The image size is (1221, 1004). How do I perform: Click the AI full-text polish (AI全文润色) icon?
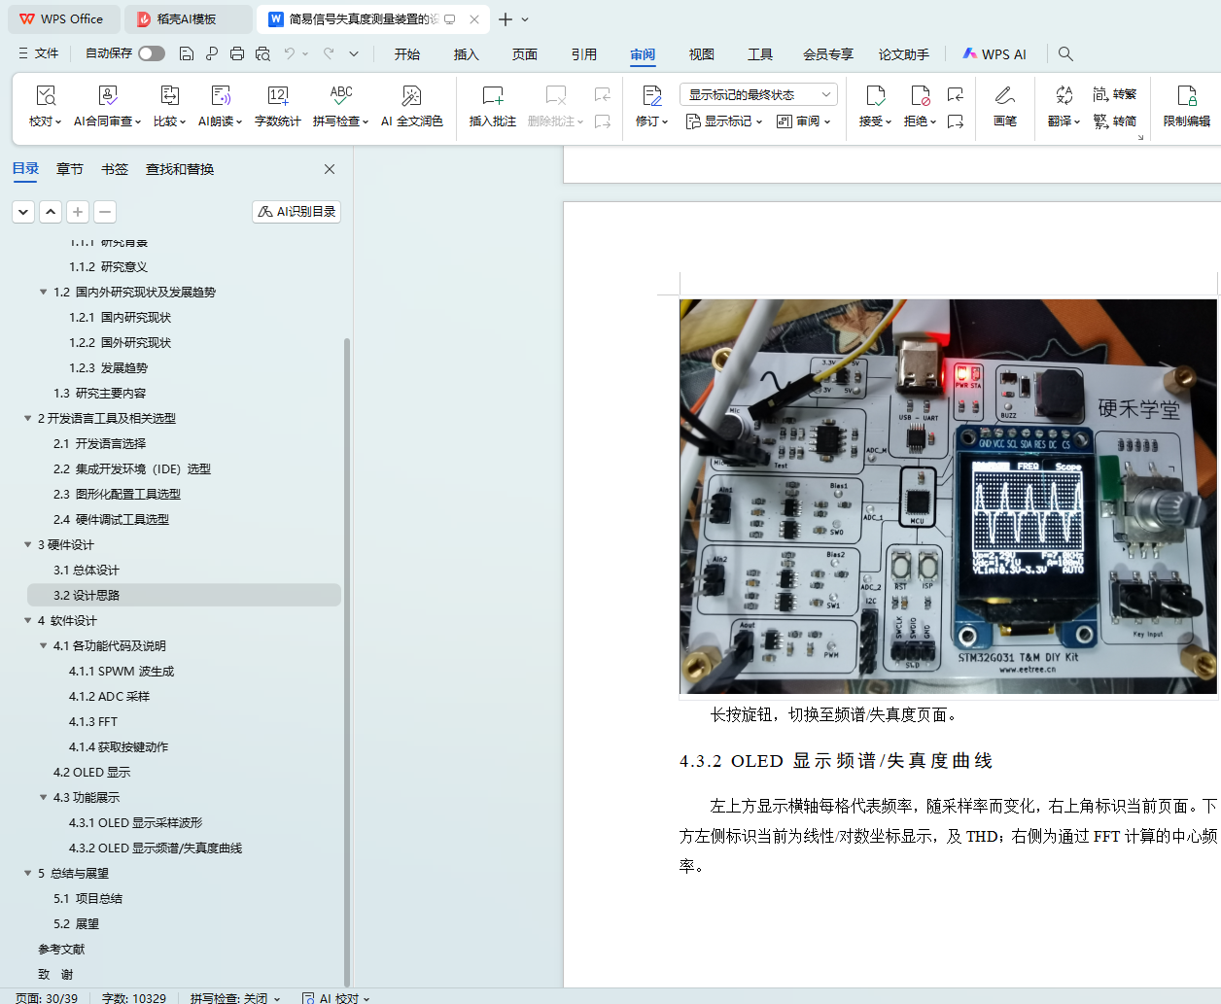tap(411, 96)
